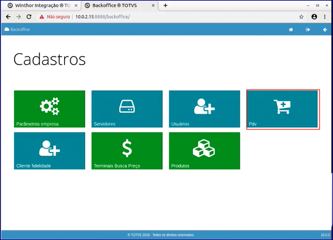Click the Backoffice cloud logo link
Image resolution: width=333 pixels, height=240 pixels.
tap(17, 29)
